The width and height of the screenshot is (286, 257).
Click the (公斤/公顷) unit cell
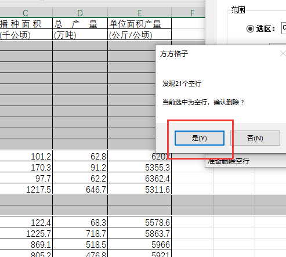coord(140,35)
